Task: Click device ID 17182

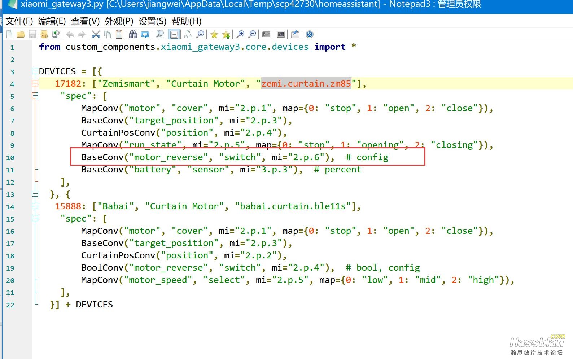Action: 68,84
